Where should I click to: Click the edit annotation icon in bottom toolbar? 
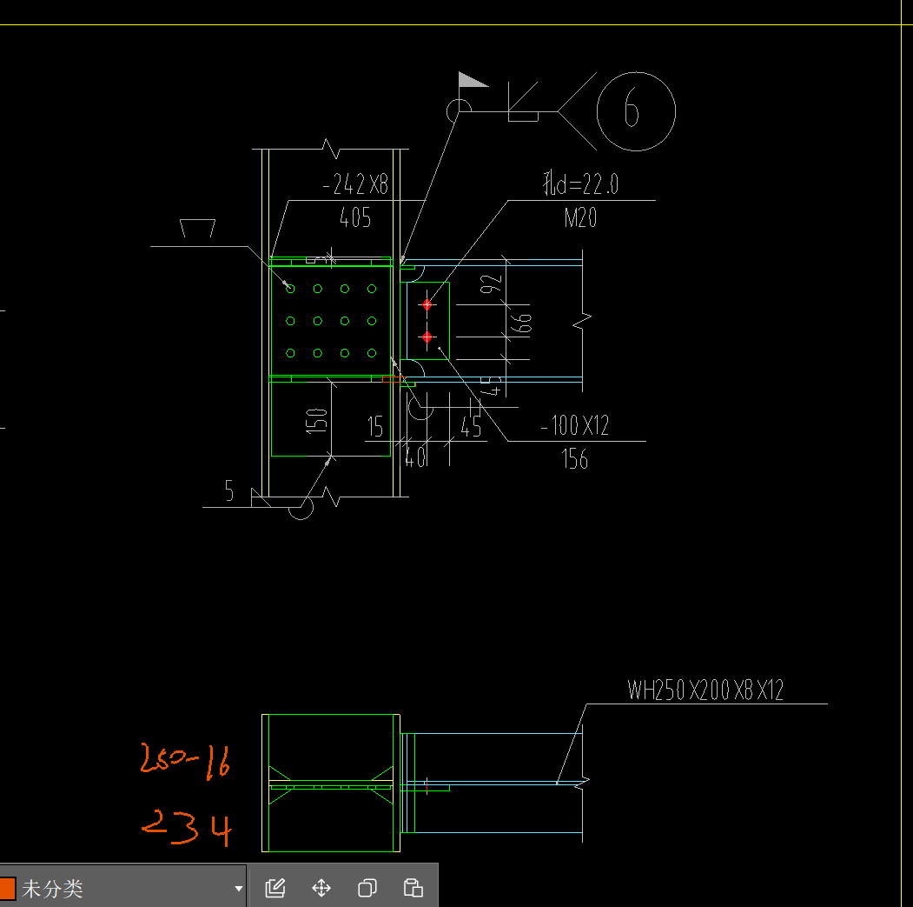coord(275,888)
